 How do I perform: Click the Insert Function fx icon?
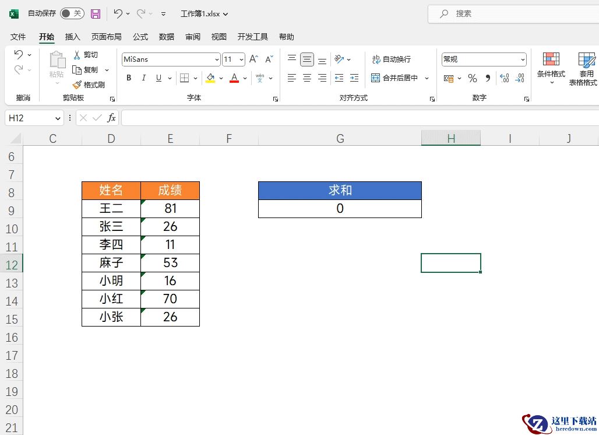pos(111,118)
